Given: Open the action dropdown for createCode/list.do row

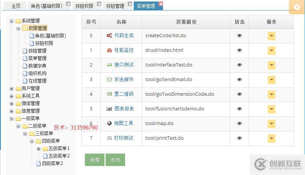Looking at the screenshot, I should click(271, 36).
